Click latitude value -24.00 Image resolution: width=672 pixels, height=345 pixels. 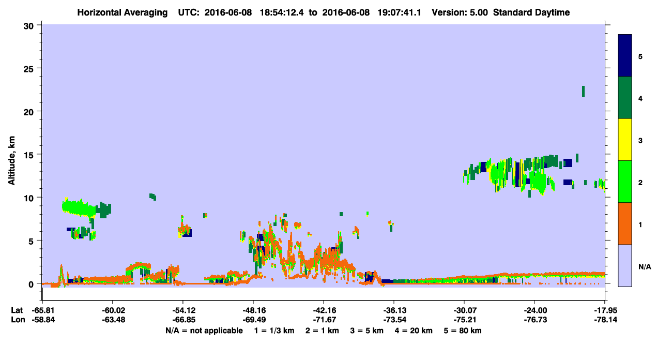(534, 310)
